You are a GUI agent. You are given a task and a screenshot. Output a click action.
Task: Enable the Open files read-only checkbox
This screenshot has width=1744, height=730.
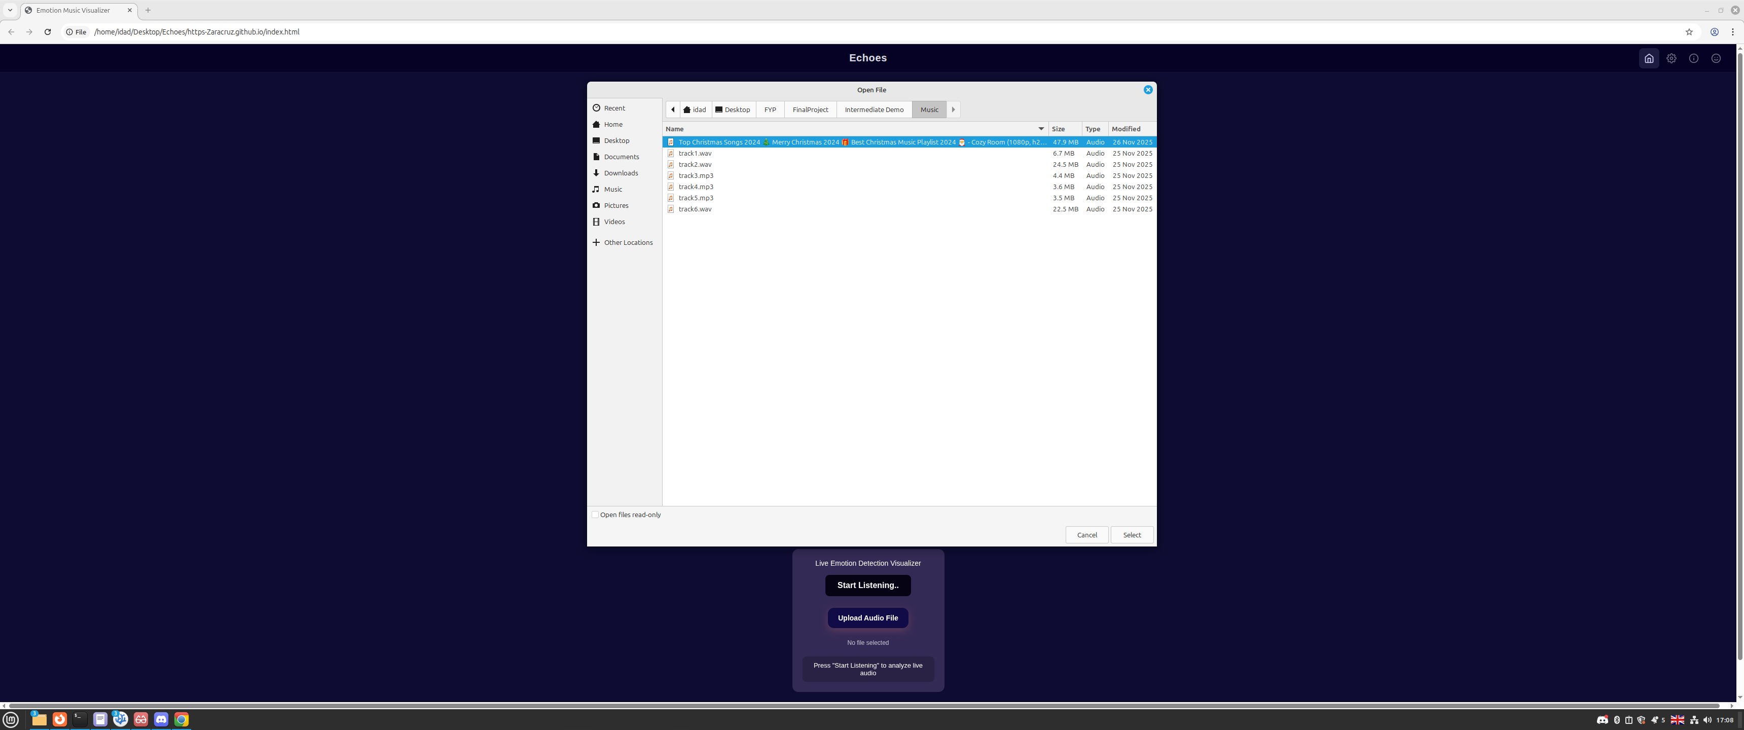(x=595, y=515)
